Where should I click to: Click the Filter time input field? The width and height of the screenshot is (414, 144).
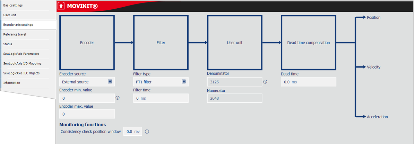point(161,98)
